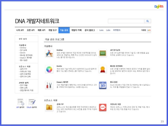Open 공개 프로젝트 in the sidebar

25,74
